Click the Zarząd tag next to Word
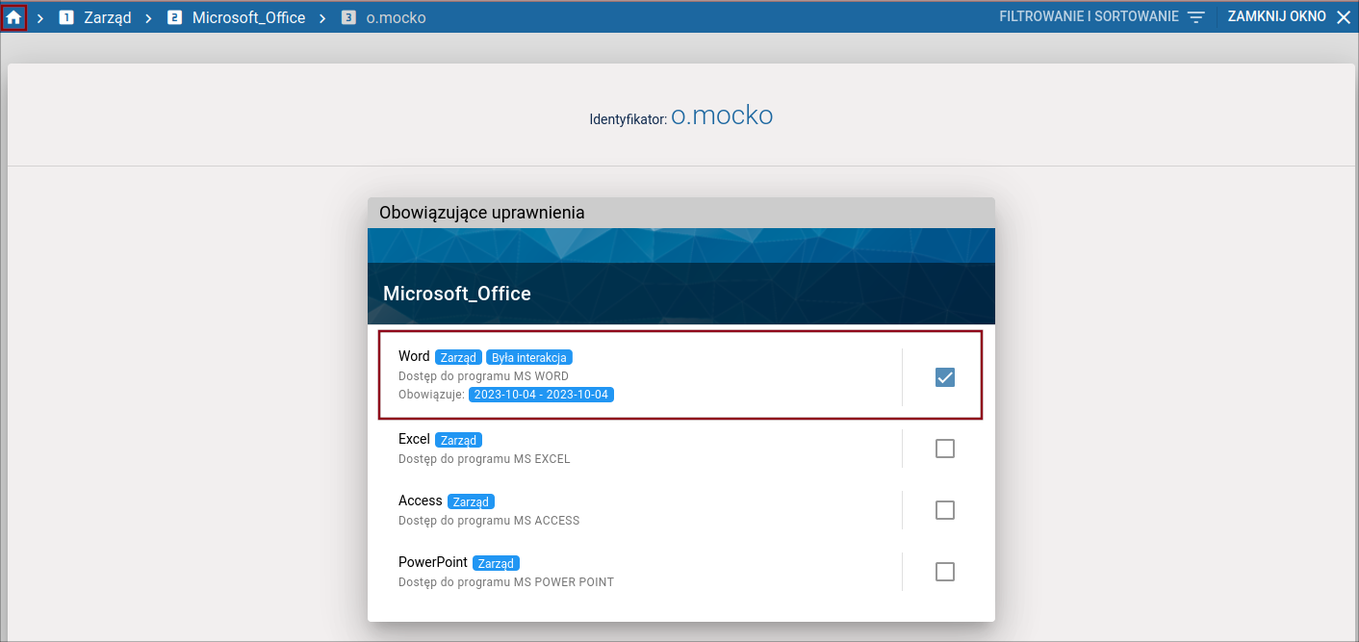Viewport: 1359px width, 642px height. pos(458,357)
